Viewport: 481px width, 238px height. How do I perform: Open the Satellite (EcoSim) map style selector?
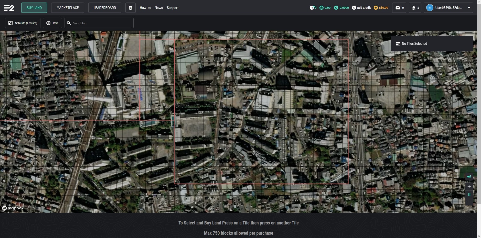click(23, 23)
